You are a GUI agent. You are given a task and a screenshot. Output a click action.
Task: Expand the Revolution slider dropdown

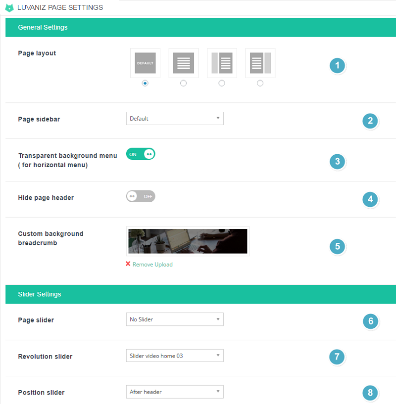[175, 356]
